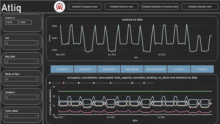Click the 3K label on lower chart
This screenshot has height=124, width=220.
(x=54, y=87)
